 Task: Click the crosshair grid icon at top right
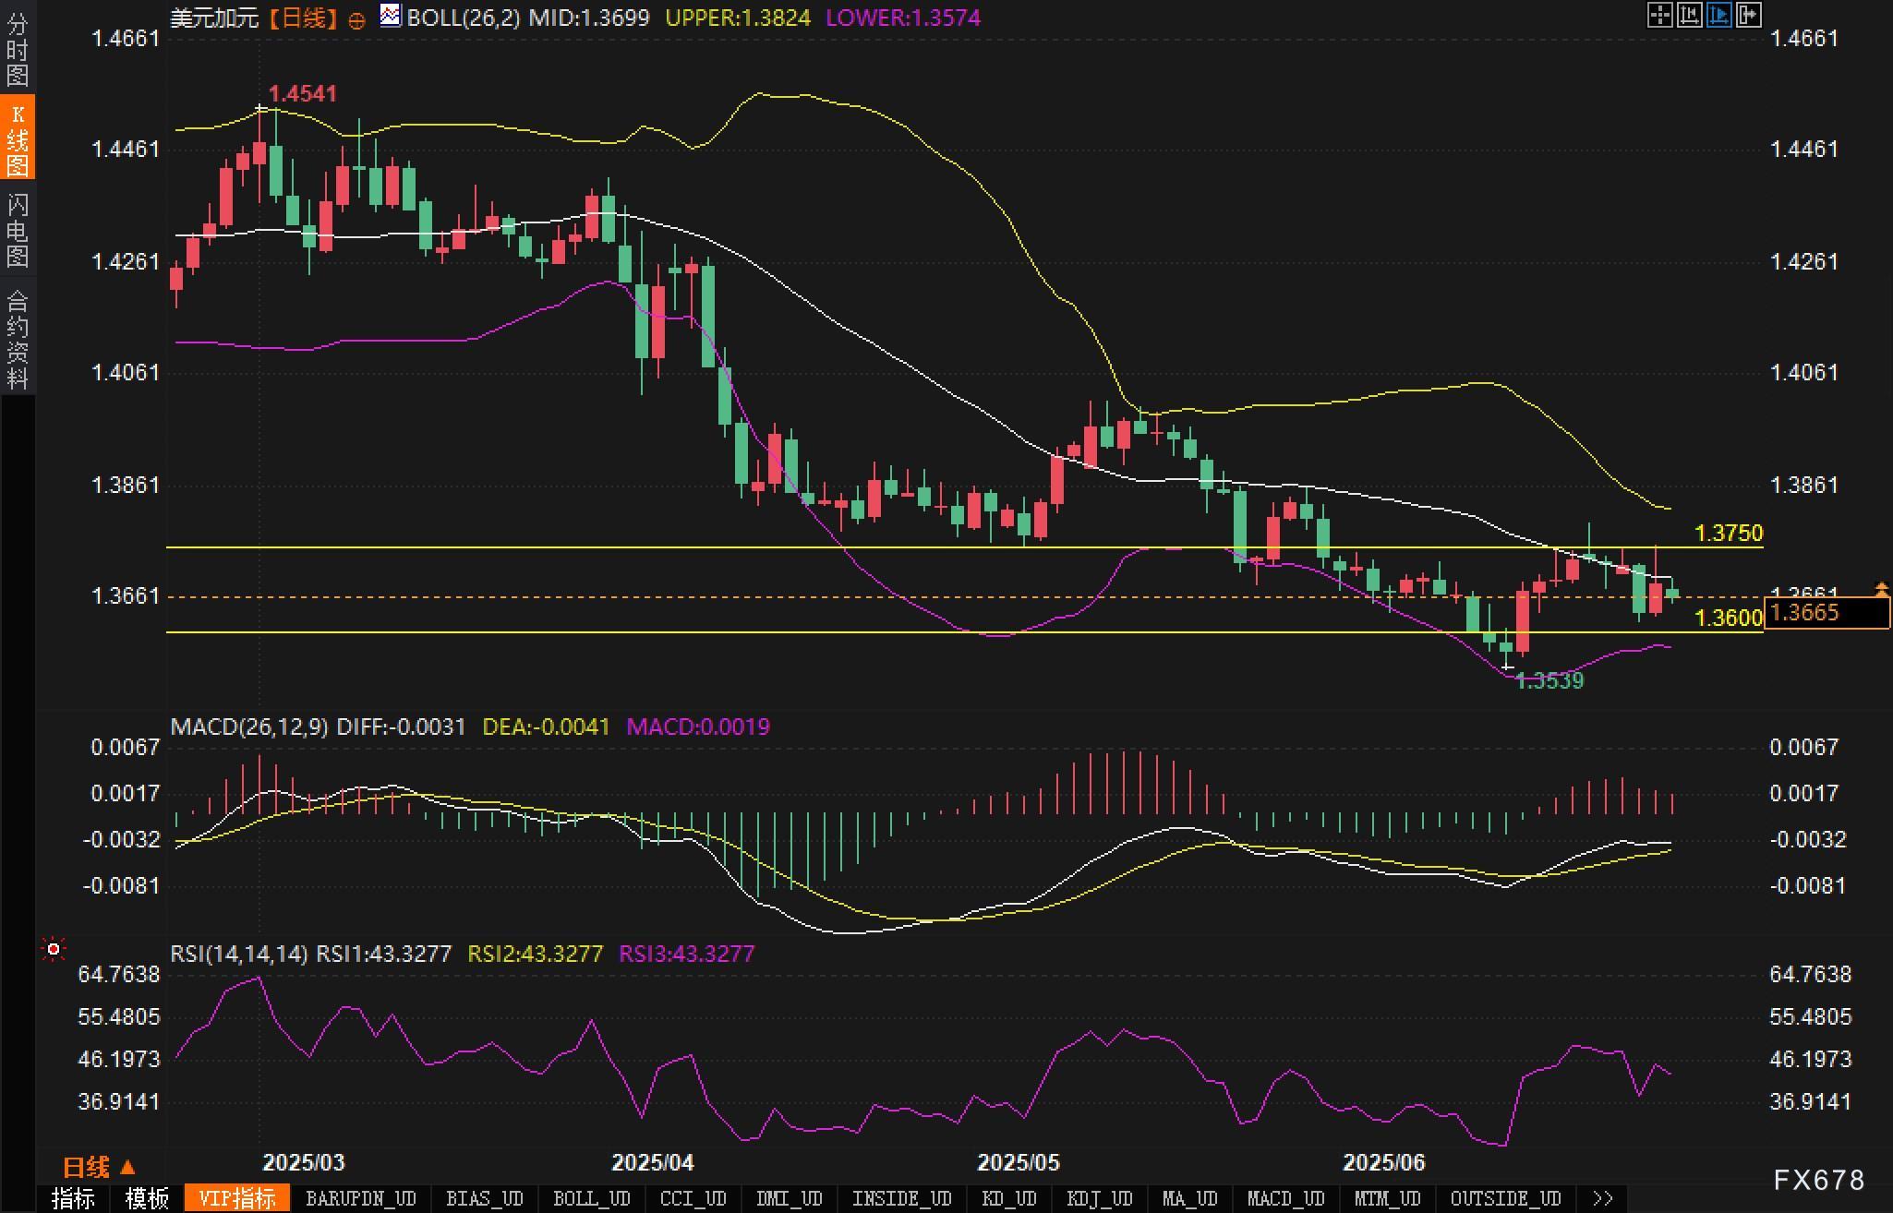[1659, 15]
